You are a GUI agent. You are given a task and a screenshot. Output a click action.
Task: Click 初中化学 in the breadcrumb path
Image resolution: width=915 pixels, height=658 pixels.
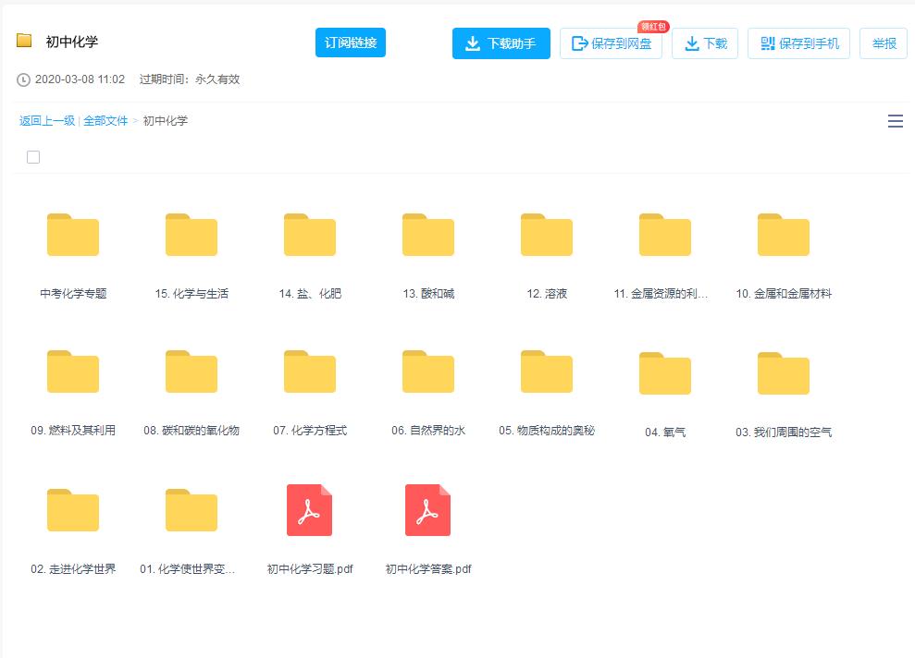163,121
